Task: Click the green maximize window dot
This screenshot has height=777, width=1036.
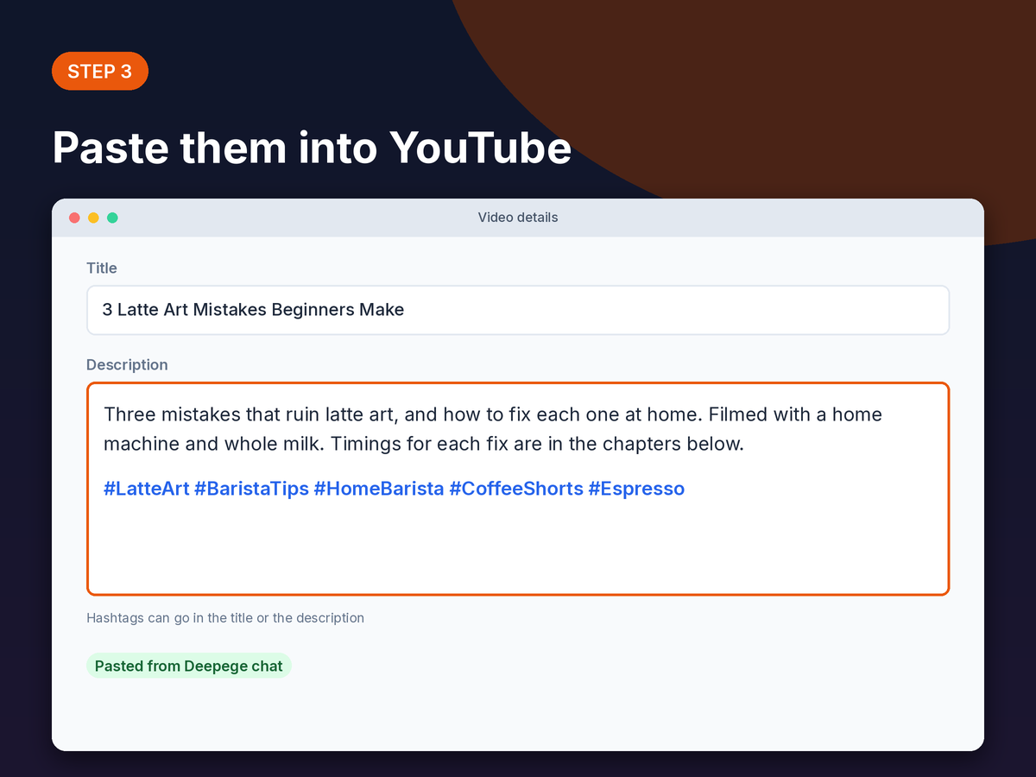Action: coord(112,218)
